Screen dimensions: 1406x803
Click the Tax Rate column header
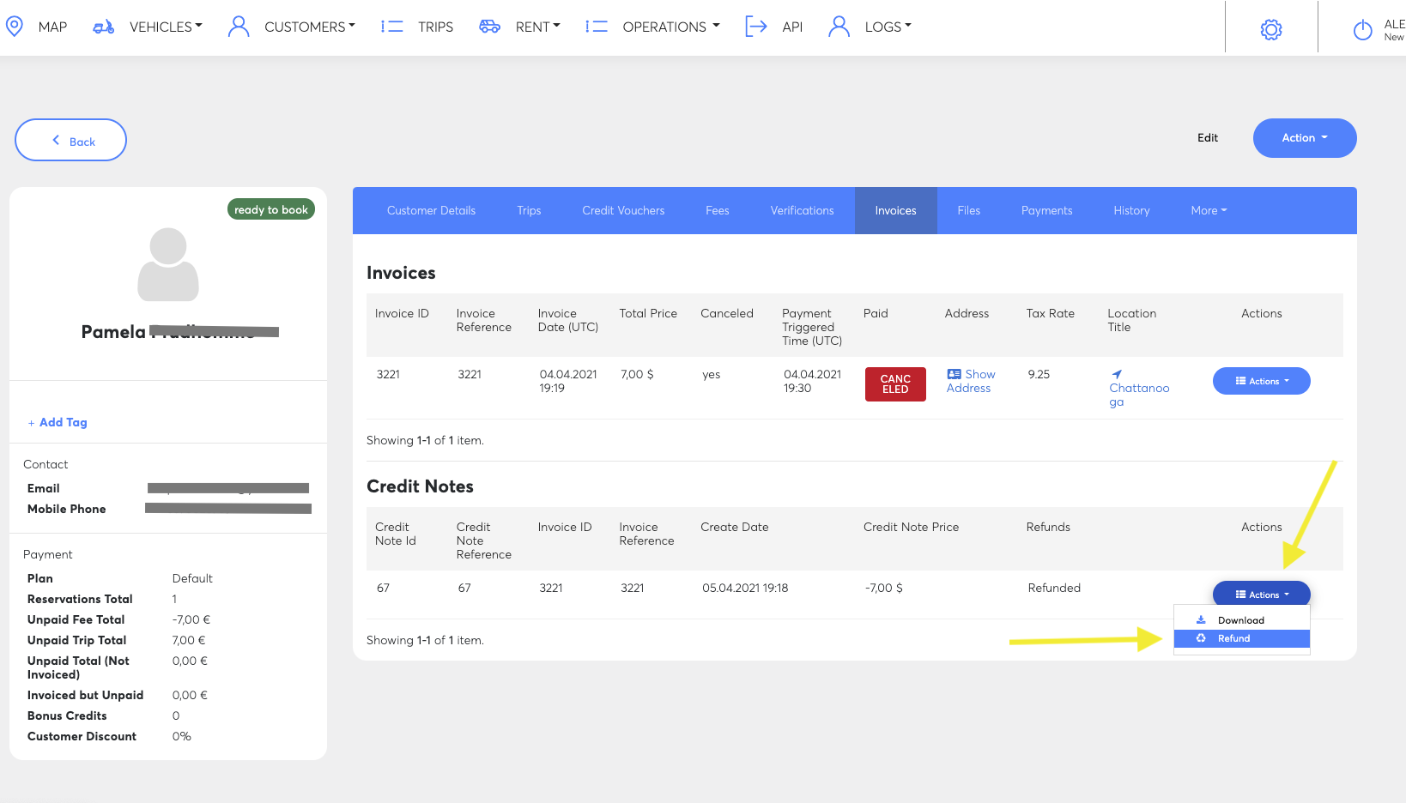(1050, 313)
